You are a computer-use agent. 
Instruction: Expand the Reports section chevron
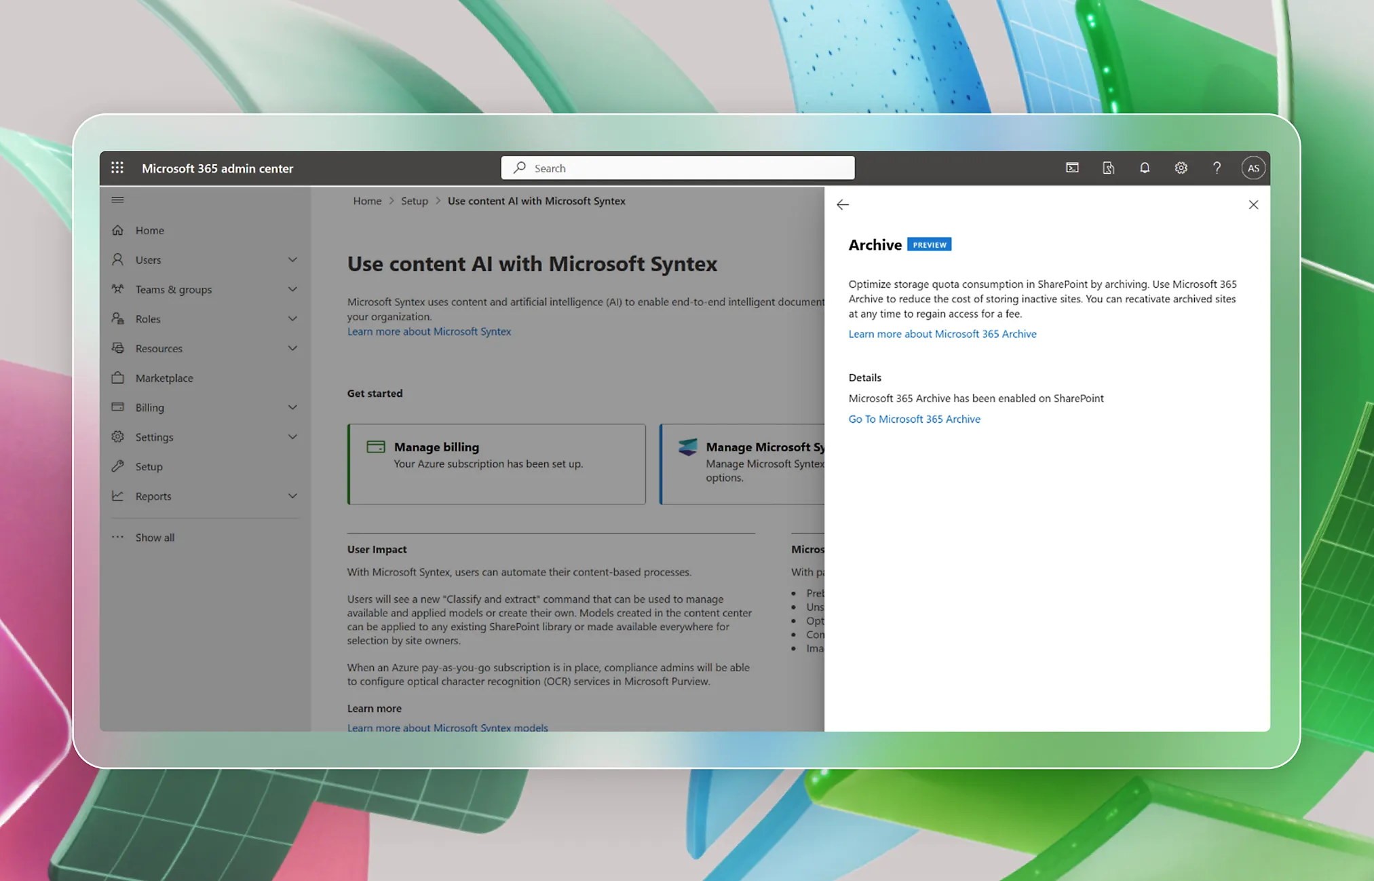pos(292,496)
